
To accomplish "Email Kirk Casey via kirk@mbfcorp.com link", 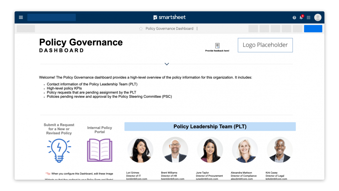I will point(276,179).
